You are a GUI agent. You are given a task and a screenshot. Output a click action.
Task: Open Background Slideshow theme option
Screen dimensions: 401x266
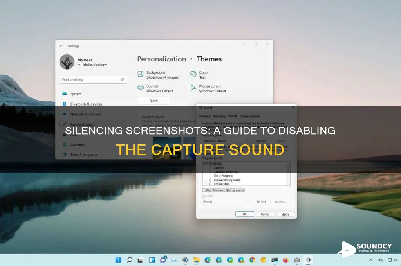(159, 75)
